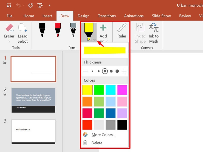Pick the yellow color swatch
Image resolution: width=203 pixels, height=152 pixels.
(87, 90)
